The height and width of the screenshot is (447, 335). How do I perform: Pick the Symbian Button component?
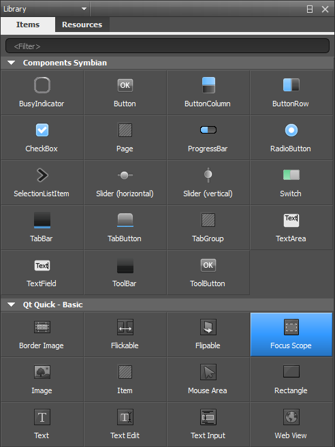[125, 93]
